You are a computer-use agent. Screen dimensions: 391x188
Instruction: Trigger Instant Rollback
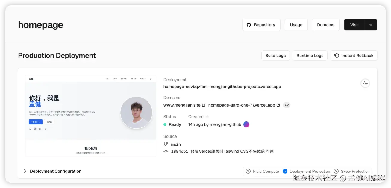[x=354, y=56]
